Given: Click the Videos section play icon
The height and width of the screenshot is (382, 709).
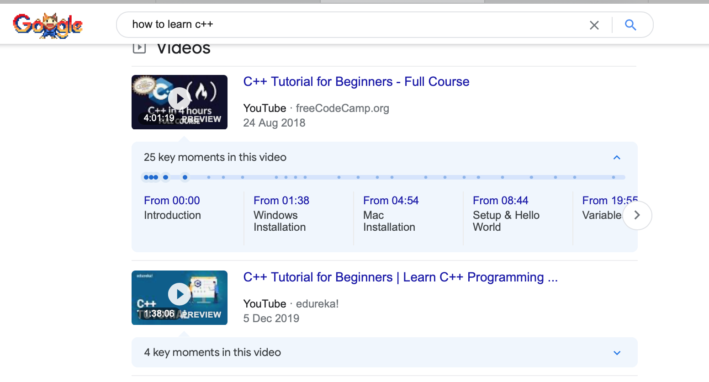Looking at the screenshot, I should [x=139, y=48].
